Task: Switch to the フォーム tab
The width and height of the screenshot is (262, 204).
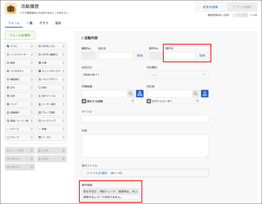Action: pos(14,23)
